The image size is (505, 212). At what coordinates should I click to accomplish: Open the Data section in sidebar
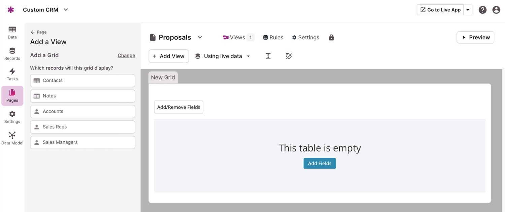(x=12, y=33)
